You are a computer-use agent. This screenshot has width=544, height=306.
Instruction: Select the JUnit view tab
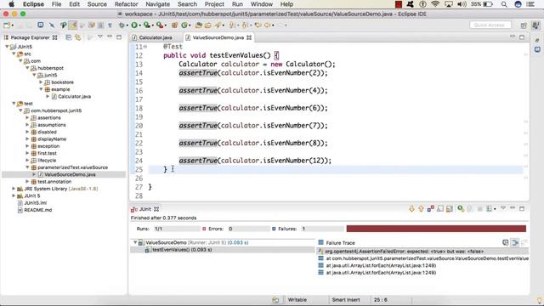[145, 209]
